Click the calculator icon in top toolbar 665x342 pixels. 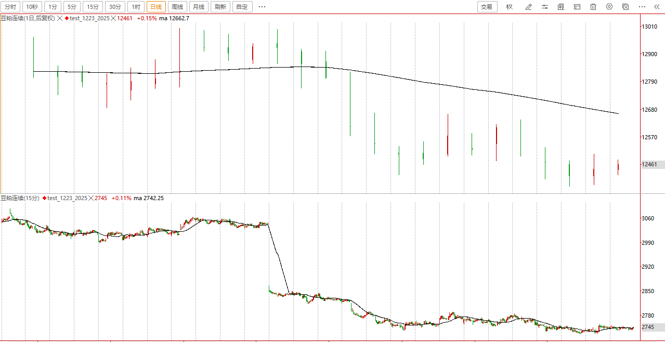point(561,7)
